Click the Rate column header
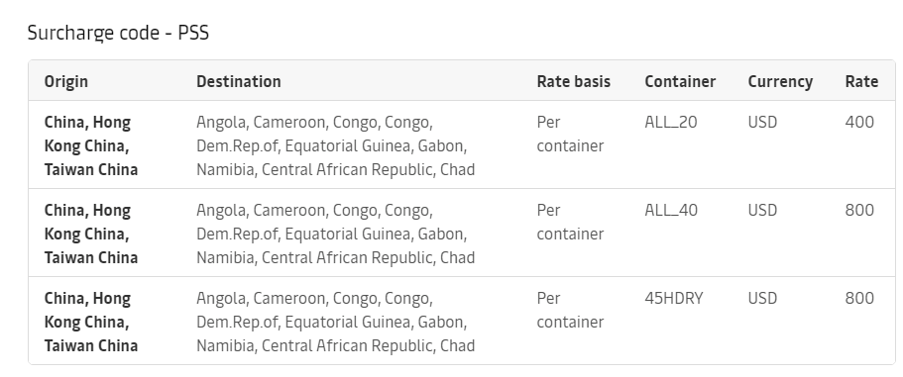903x377 pixels. coord(861,81)
